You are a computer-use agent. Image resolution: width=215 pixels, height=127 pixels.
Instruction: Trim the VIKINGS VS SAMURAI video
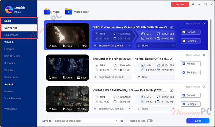pyautogui.click(x=53, y=109)
